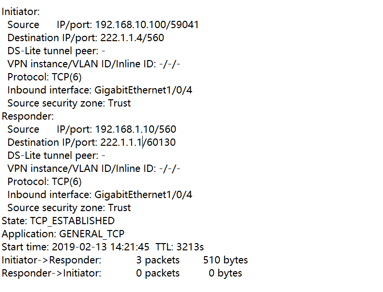Click the Initiator inbound interface GigabitEthernet1/0/4
The height and width of the screenshot is (292, 383).
[143, 90]
